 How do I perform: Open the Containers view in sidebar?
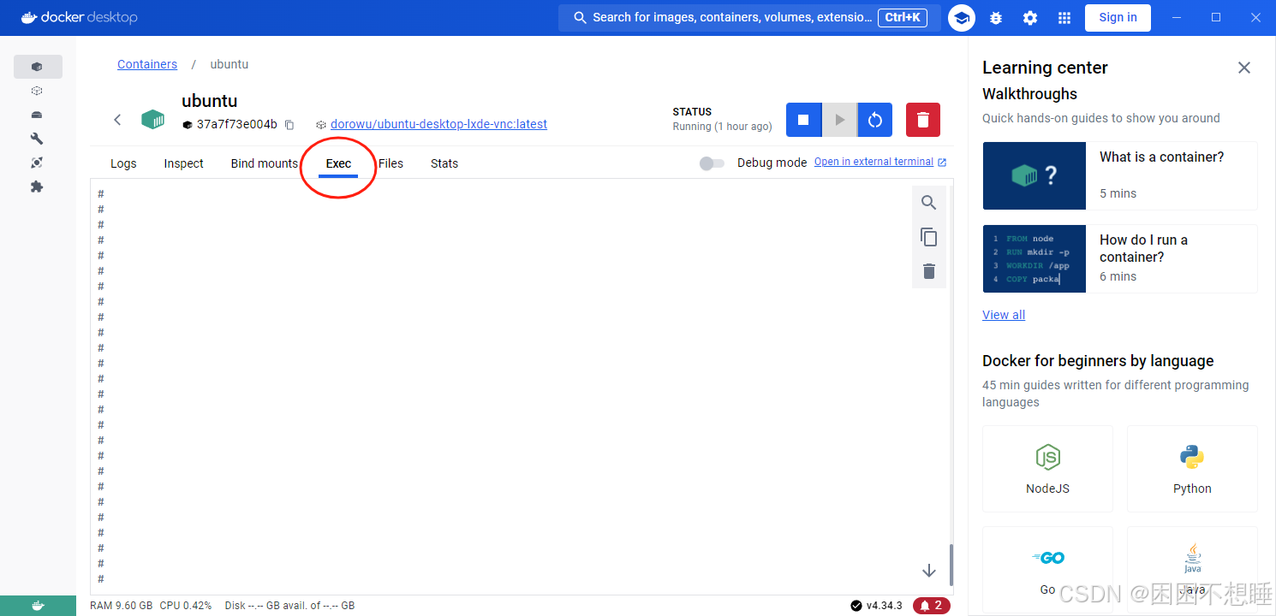click(x=37, y=67)
